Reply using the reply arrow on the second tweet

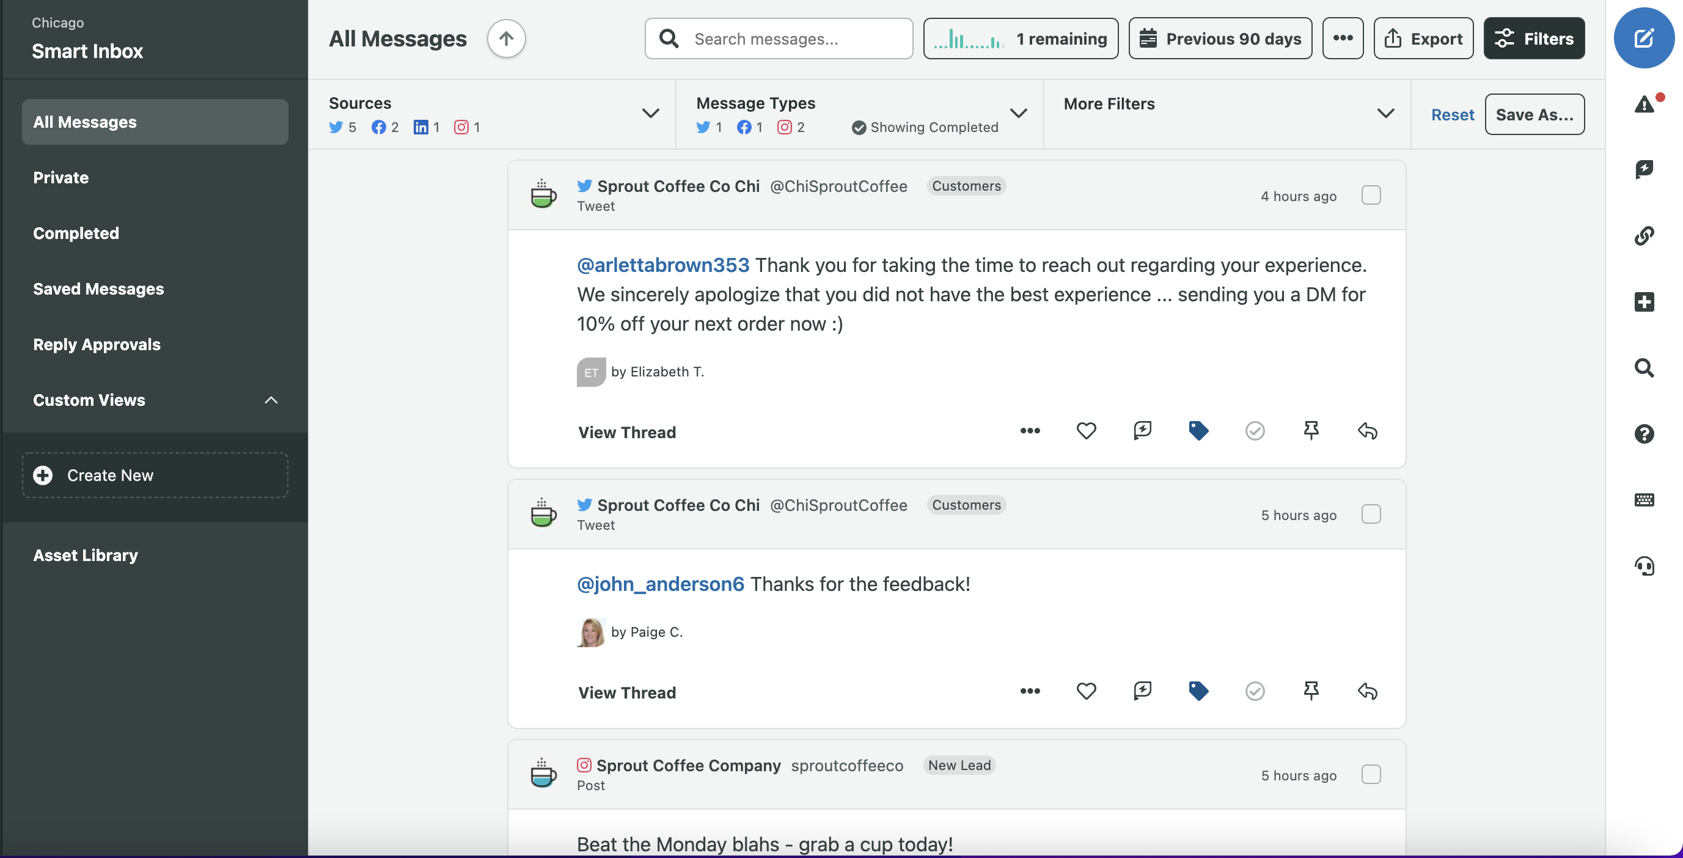click(x=1368, y=691)
